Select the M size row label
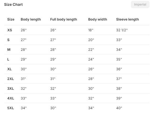153x115 pixels. [9, 49]
